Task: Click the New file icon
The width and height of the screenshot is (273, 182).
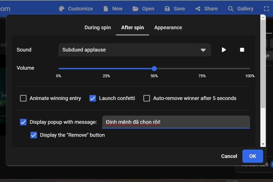Action: (x=106, y=9)
